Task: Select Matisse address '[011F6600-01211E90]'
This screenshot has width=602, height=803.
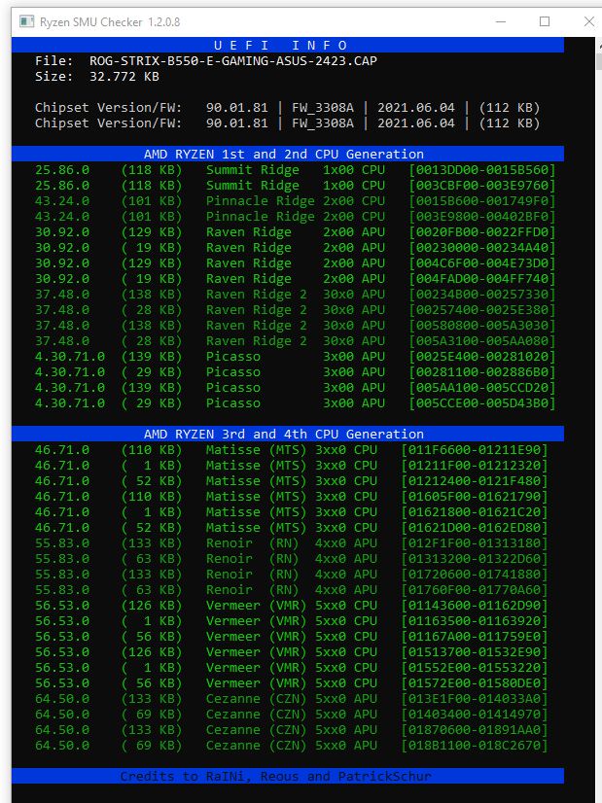Action: (475, 450)
